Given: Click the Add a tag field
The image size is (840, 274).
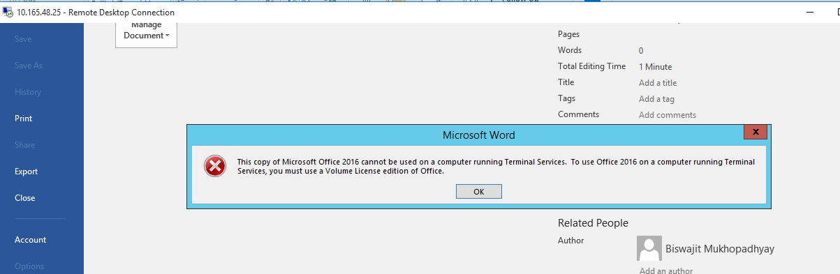Looking at the screenshot, I should (x=656, y=99).
